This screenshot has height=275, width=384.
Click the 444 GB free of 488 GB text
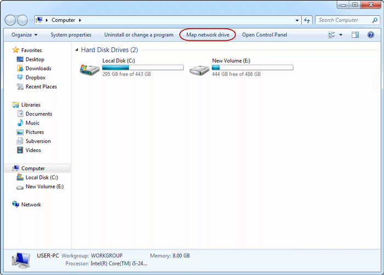pyautogui.click(x=236, y=74)
